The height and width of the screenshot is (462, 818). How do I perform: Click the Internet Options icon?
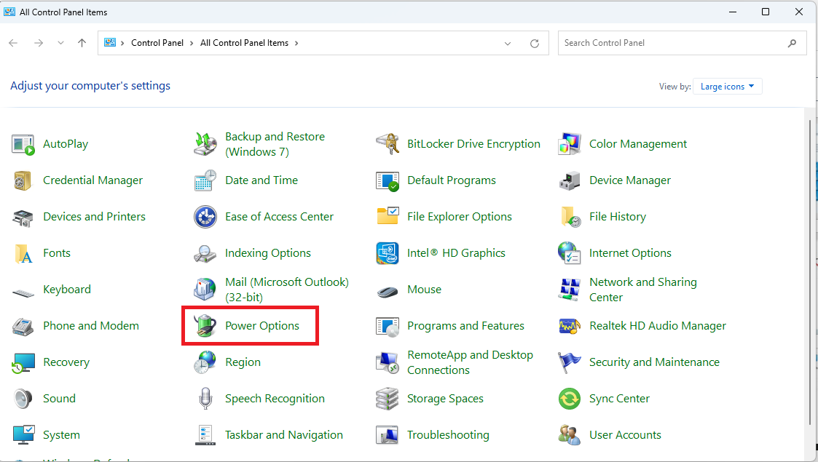(x=569, y=254)
